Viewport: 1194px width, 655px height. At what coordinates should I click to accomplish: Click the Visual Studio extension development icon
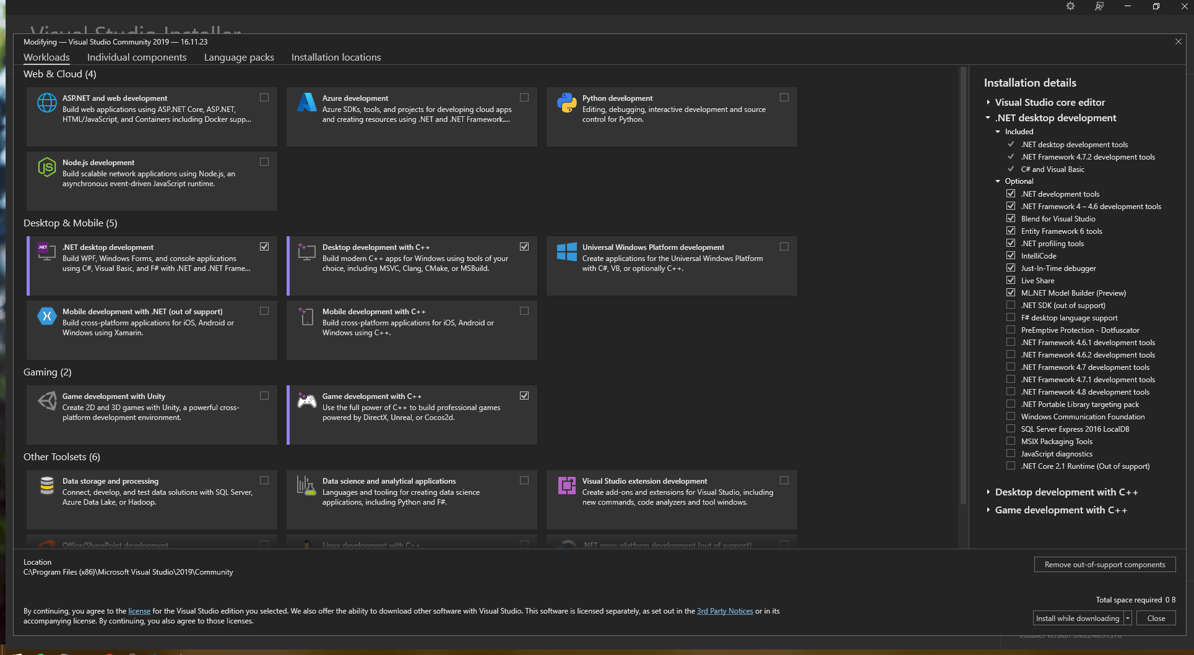[x=566, y=486]
